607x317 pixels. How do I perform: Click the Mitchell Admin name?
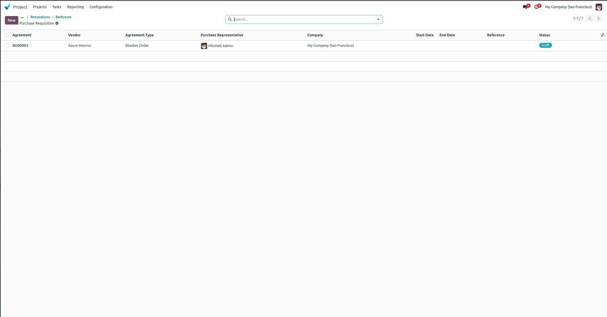pos(221,46)
